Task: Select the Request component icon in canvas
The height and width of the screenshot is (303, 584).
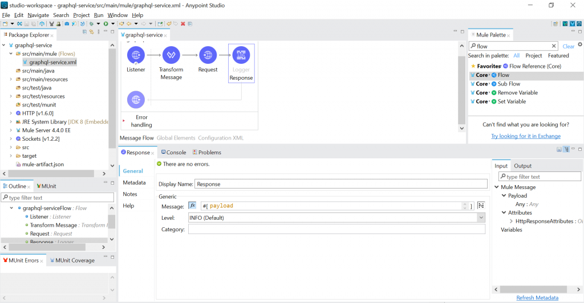Action: coord(208,55)
